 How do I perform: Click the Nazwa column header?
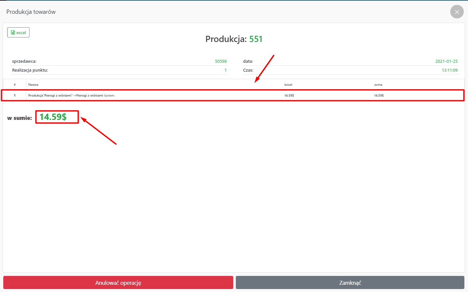(x=33, y=85)
